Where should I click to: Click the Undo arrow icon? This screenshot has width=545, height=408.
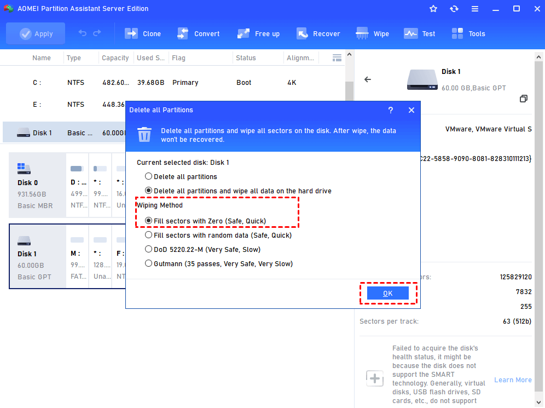83,33
